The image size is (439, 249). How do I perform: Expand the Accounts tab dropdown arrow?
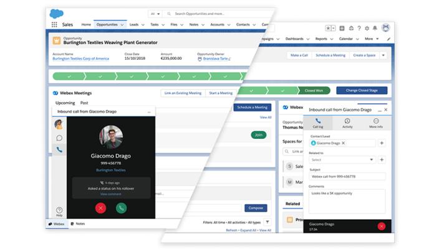229,25
